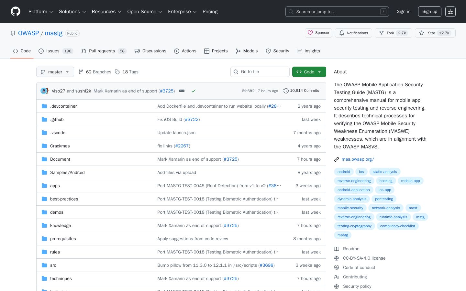
Task: Switch to the Security tab
Action: (277, 51)
